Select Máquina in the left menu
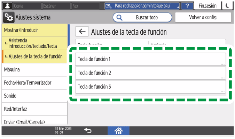Viewport: 235px width, 139px height. [34, 69]
